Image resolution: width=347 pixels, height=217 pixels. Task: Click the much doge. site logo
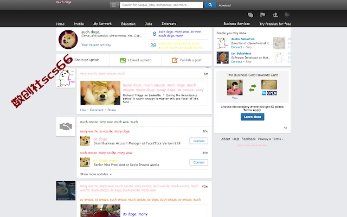[64, 2]
